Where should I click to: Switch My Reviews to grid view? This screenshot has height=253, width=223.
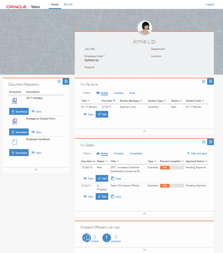pyautogui.click(x=204, y=81)
